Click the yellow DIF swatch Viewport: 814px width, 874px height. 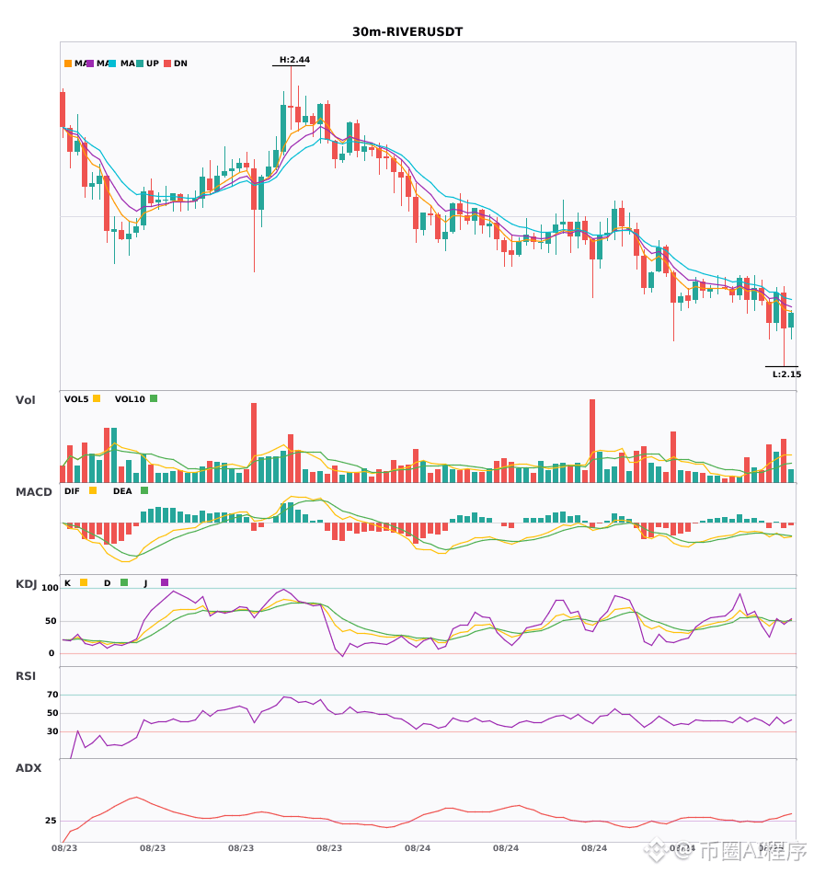tap(93, 490)
